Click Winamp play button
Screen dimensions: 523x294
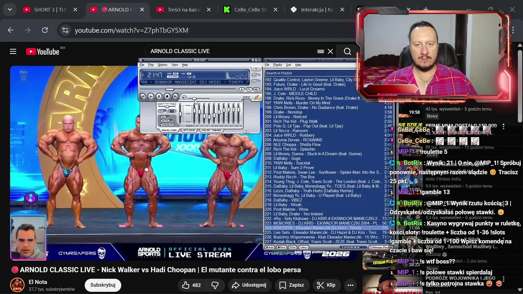tap(151, 96)
